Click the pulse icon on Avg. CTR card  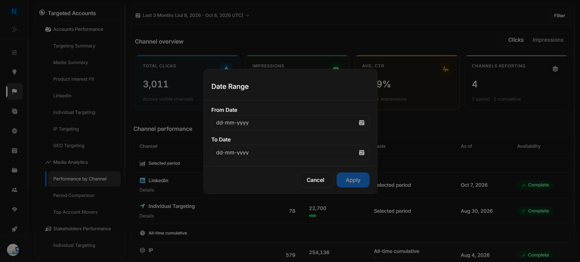(x=445, y=69)
